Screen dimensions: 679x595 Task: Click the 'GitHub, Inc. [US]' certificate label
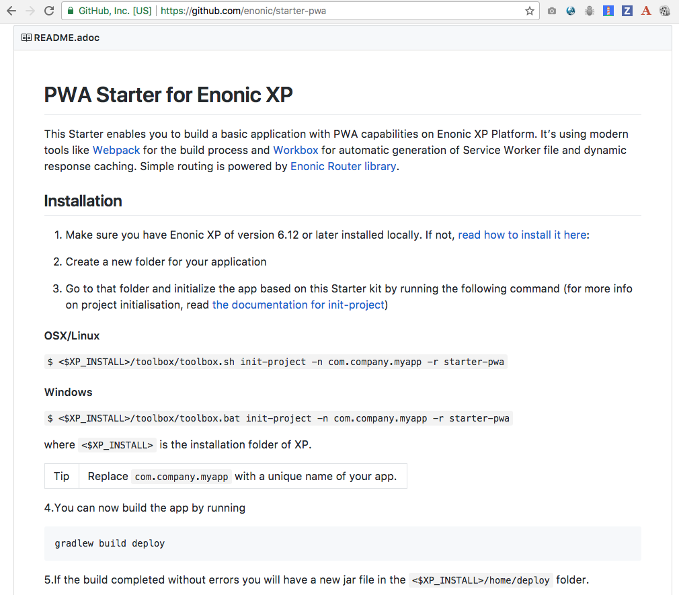coord(115,11)
